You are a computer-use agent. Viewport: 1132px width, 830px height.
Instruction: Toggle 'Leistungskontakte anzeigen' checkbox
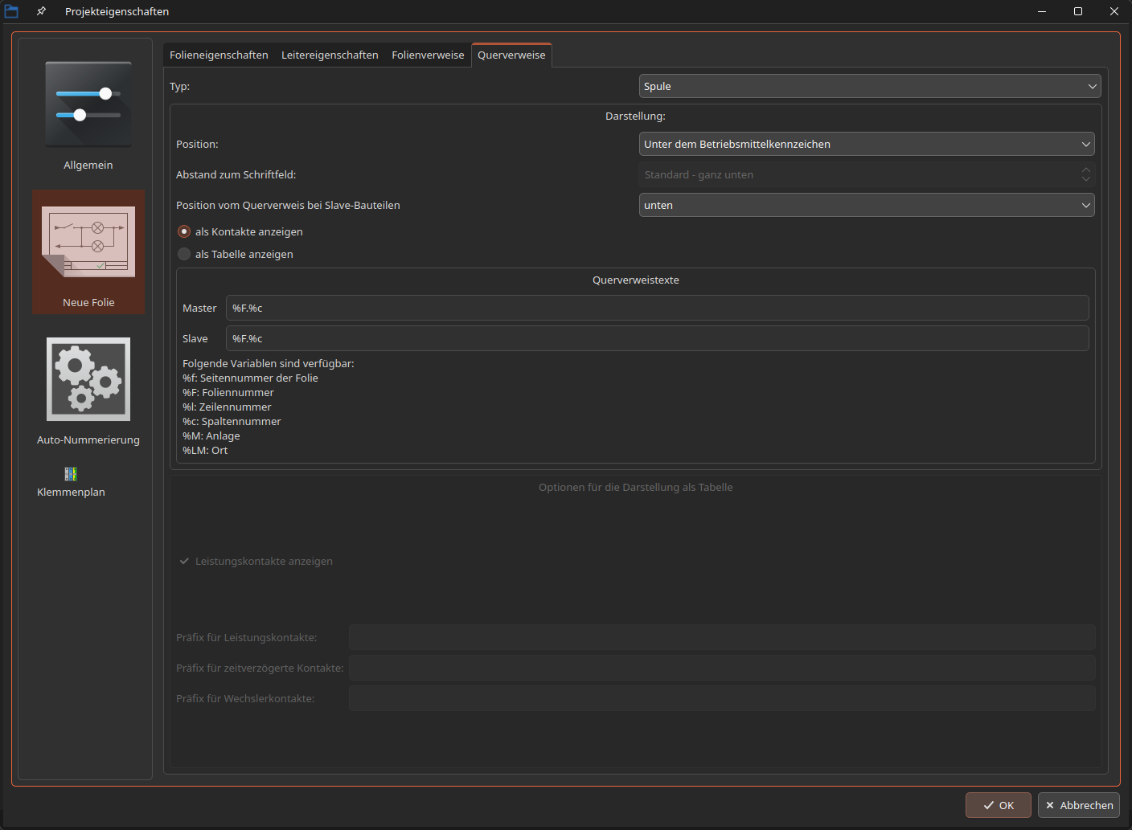tap(184, 561)
